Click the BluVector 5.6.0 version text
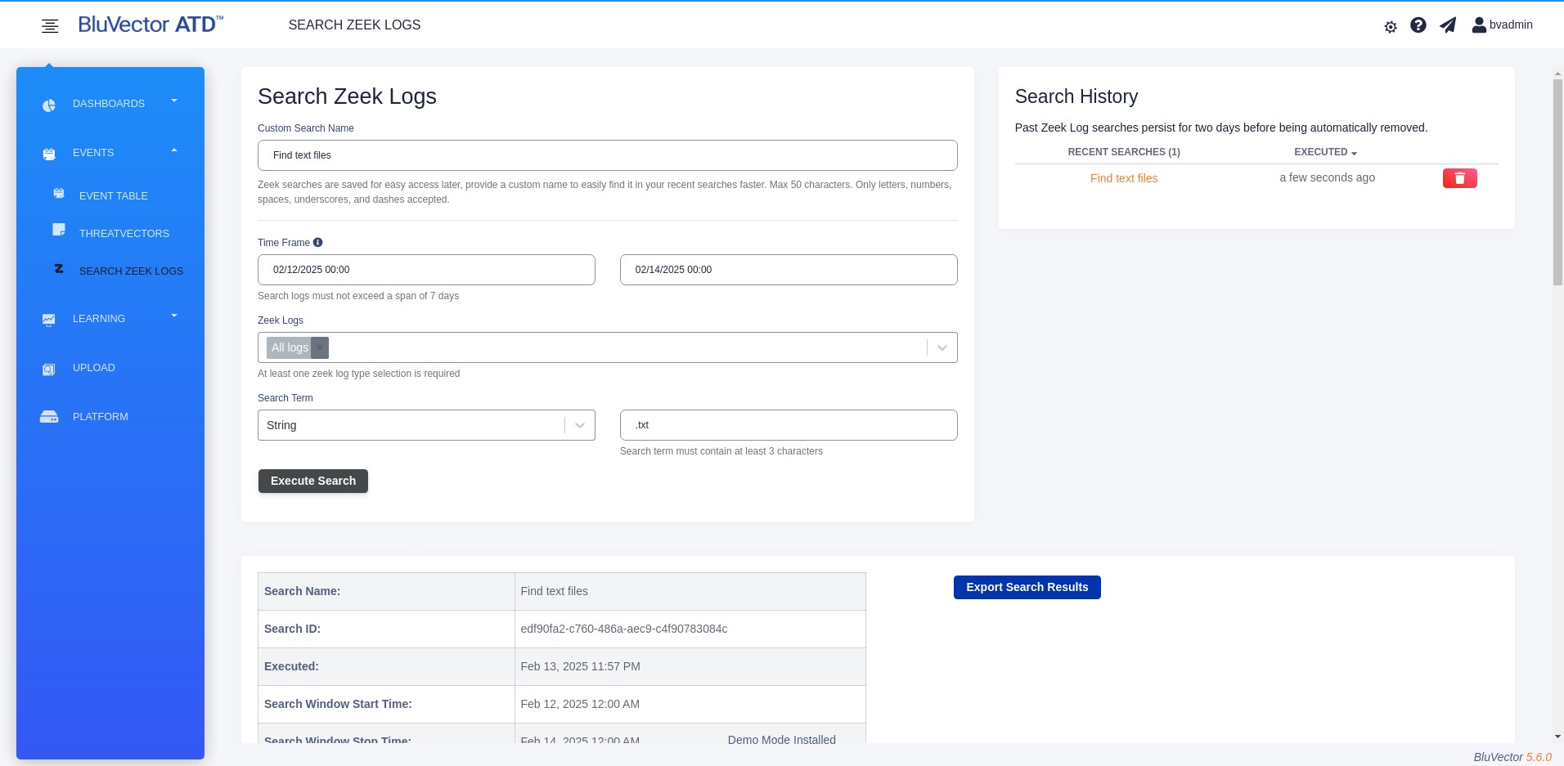The width and height of the screenshot is (1564, 766). (1512, 757)
